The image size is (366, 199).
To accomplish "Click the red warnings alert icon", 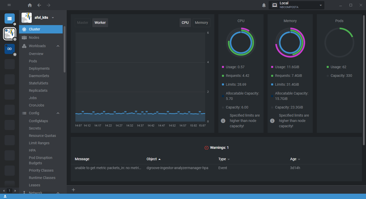I will (x=206, y=148).
